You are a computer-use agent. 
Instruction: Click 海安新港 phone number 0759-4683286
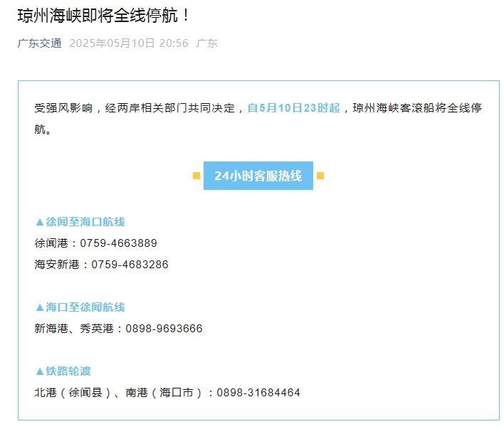click(130, 265)
